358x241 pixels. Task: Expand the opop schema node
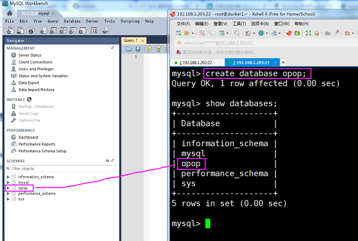coord(8,188)
